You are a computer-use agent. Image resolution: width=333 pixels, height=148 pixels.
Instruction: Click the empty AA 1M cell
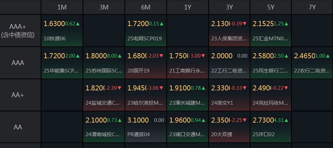[x=62, y=127]
